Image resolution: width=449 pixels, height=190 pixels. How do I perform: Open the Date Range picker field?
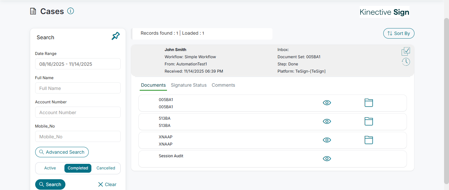(x=78, y=64)
